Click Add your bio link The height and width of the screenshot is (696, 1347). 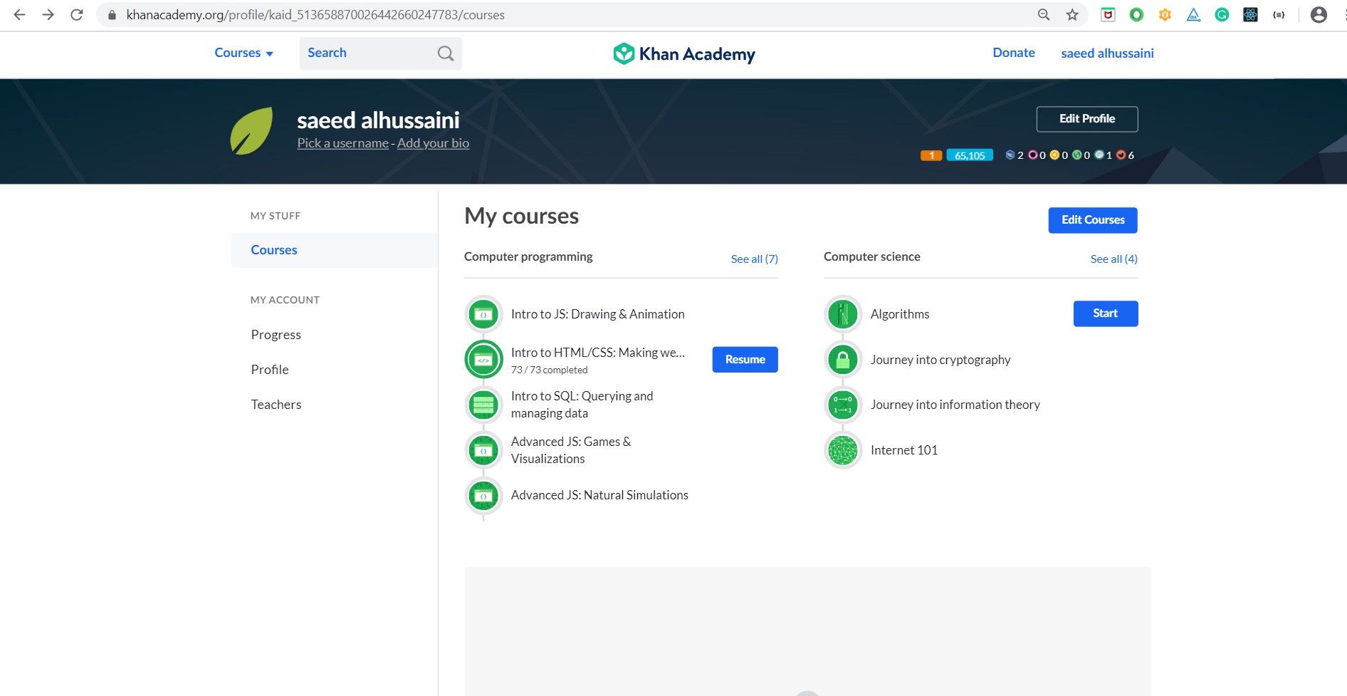tap(433, 143)
